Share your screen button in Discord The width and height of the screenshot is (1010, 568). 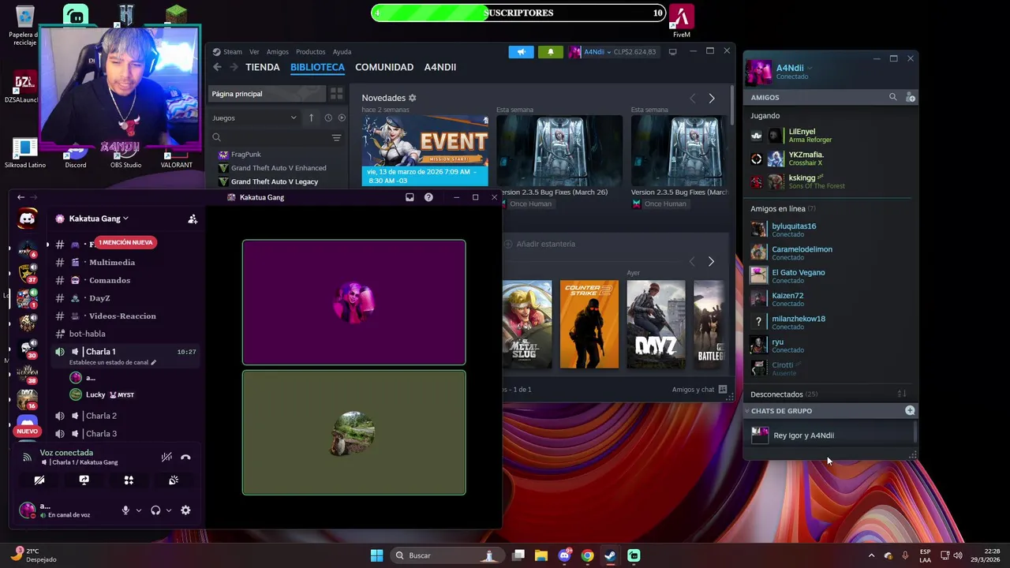point(84,480)
